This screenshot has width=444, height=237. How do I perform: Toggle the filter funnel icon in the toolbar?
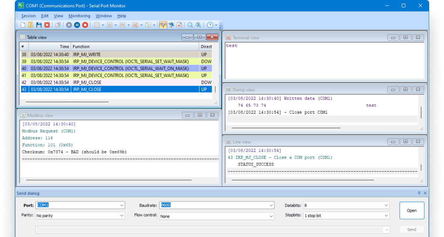tap(163, 25)
